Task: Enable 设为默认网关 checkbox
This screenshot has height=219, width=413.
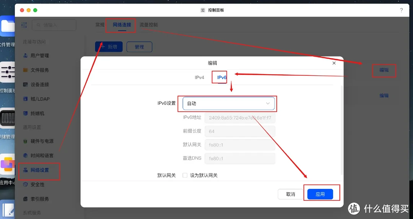Action: tap(185, 175)
